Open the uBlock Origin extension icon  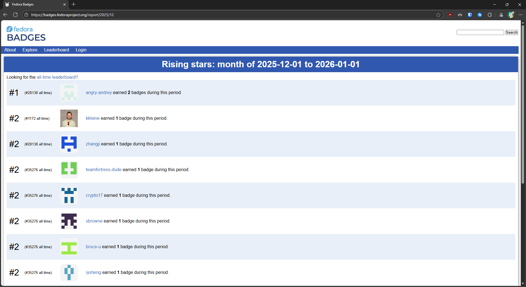point(450,15)
